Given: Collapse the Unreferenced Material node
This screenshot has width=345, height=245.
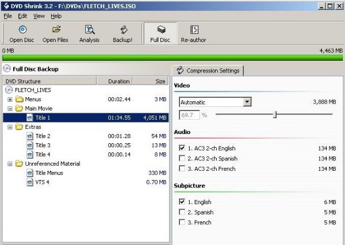Looking at the screenshot, I should click(x=10, y=164).
